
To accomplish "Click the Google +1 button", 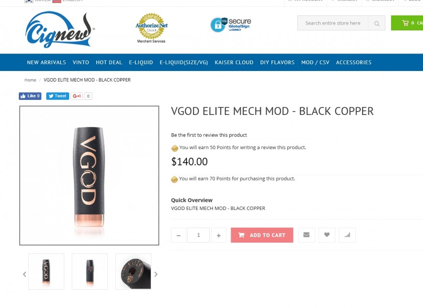I will [77, 96].
